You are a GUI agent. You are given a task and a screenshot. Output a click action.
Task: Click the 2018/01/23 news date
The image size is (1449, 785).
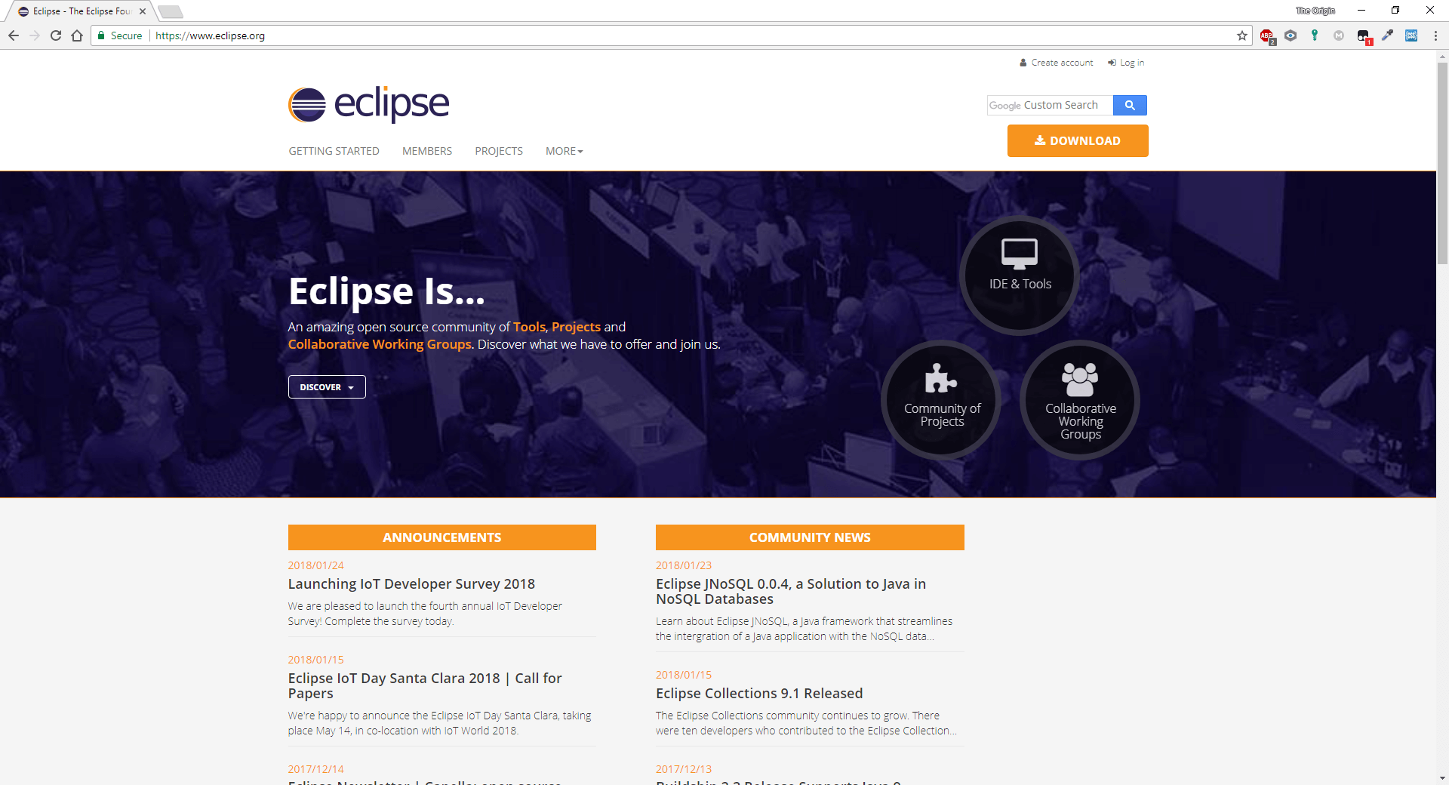point(684,565)
